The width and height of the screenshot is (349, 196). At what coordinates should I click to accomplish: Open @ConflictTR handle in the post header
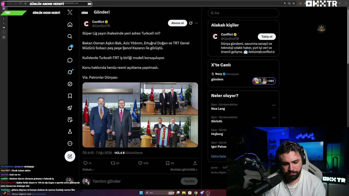pyautogui.click(x=101, y=26)
